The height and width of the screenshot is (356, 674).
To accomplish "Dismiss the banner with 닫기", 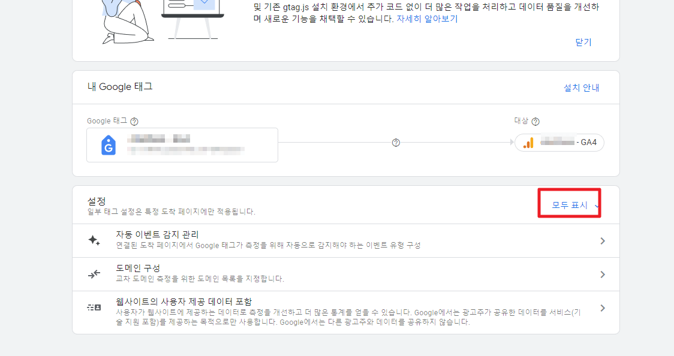I will (582, 43).
